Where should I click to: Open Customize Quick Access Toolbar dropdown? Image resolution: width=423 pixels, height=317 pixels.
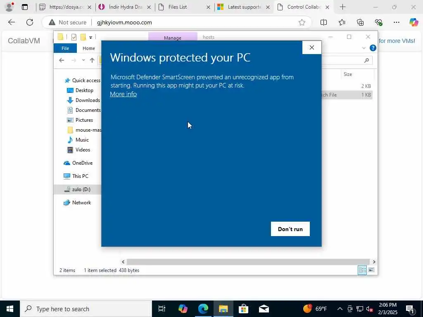90,37
